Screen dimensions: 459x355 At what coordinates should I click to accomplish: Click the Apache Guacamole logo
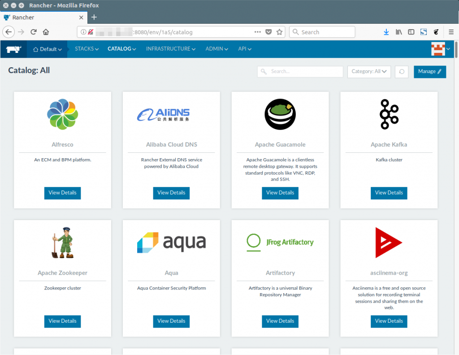point(280,114)
